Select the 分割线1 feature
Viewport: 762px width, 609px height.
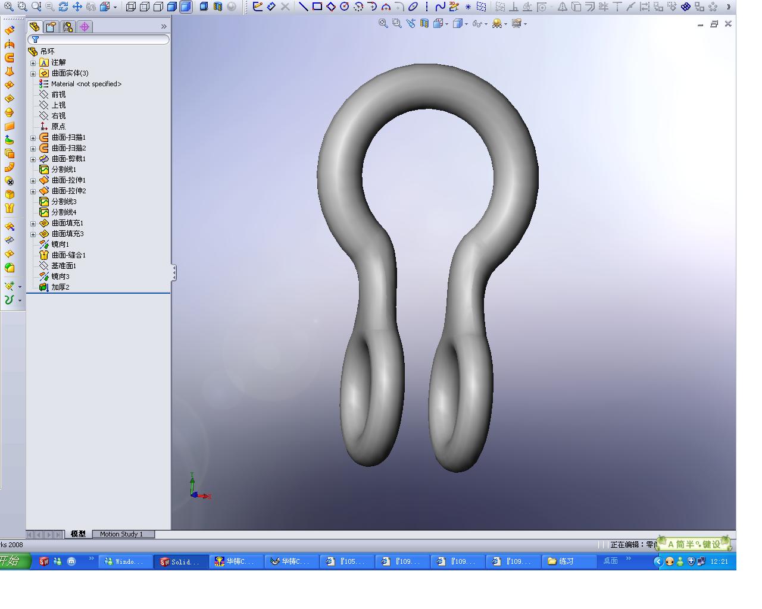click(64, 169)
